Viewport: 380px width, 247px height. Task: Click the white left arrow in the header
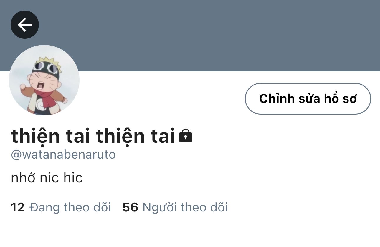25,25
